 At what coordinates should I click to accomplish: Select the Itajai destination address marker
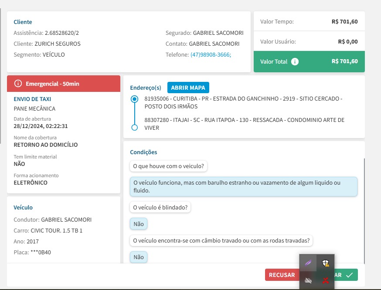point(135,127)
